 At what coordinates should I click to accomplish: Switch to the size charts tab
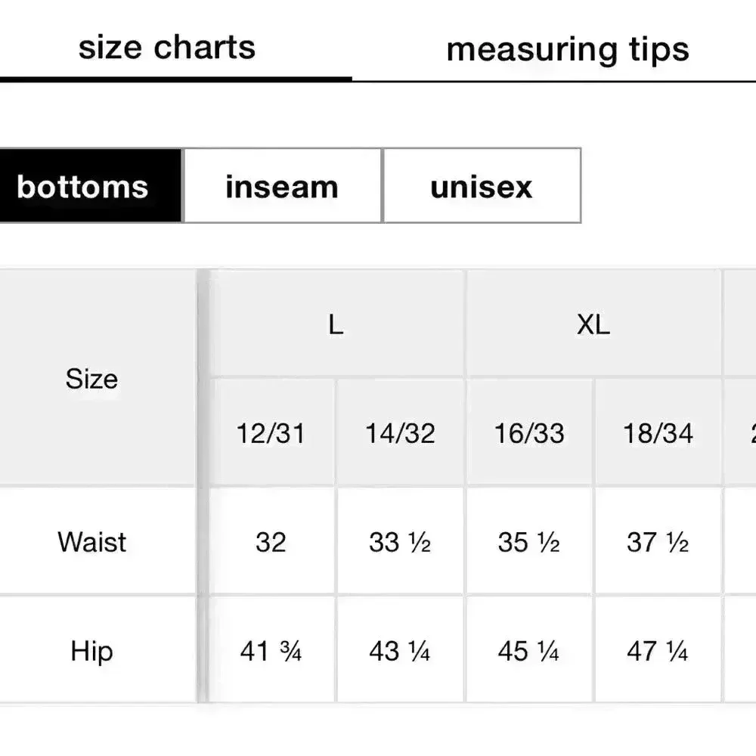[x=167, y=48]
